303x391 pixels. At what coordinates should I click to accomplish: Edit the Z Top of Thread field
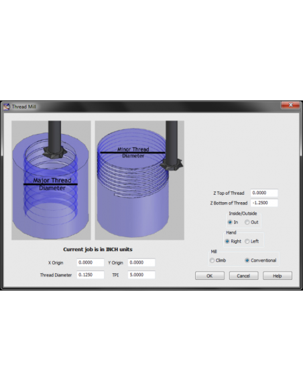(264, 193)
